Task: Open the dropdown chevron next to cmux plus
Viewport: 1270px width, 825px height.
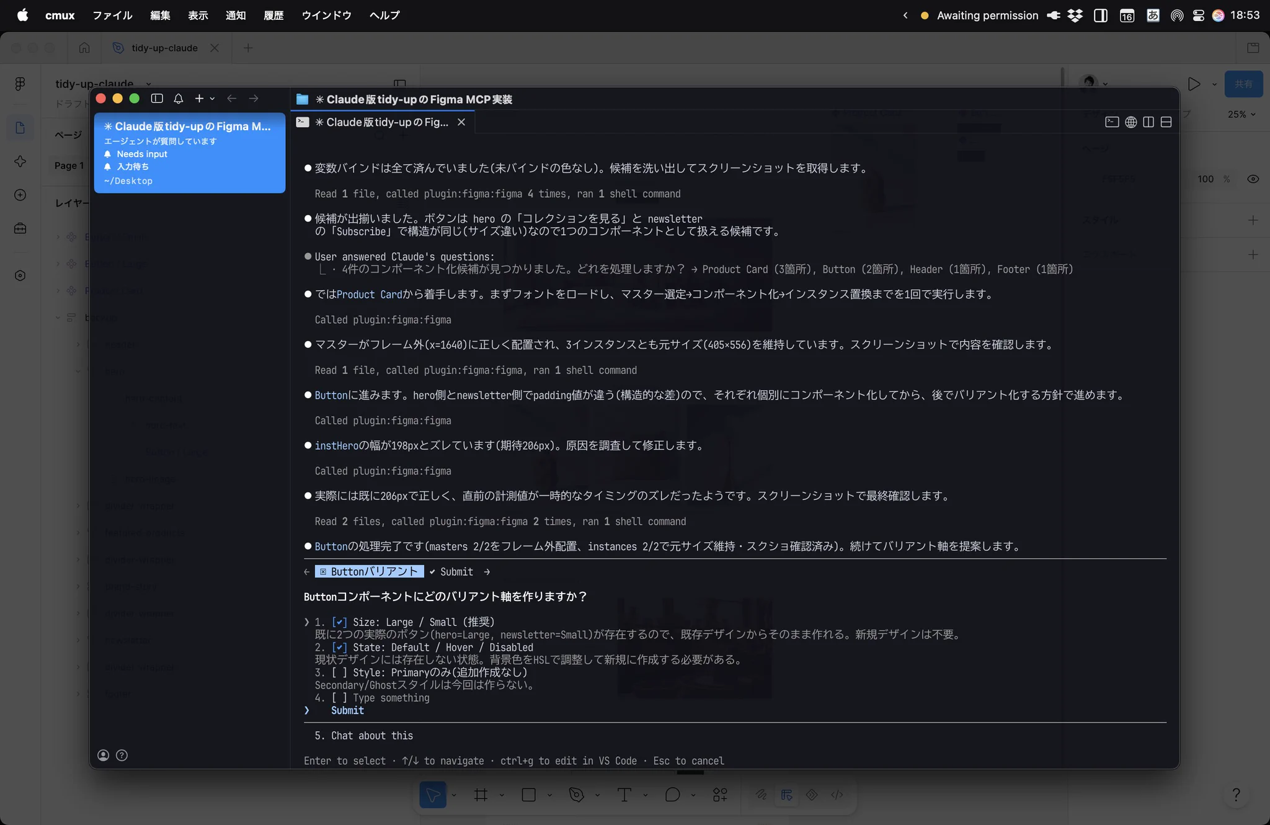Action: pos(212,99)
